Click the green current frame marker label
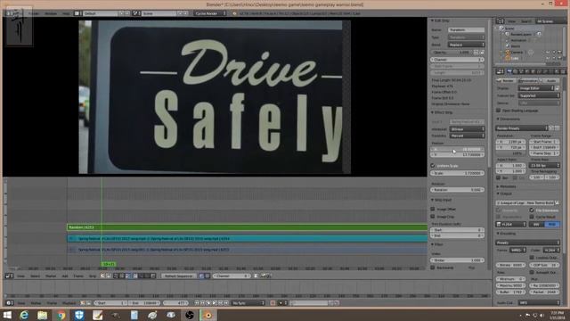This screenshot has width=570, height=321. 109,264
